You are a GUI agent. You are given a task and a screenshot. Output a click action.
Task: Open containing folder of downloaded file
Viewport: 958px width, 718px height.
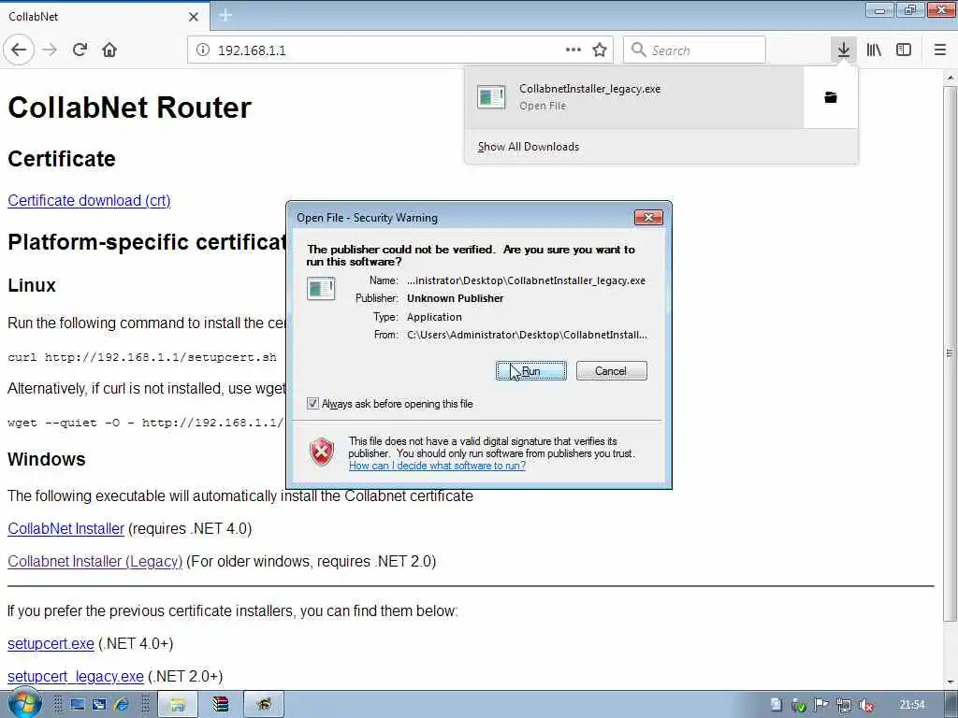831,97
